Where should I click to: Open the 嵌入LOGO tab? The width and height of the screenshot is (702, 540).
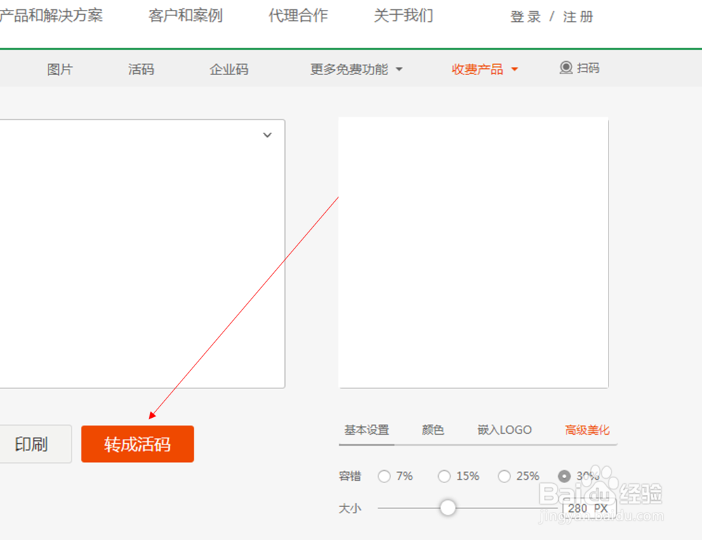(x=503, y=430)
